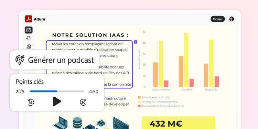This screenshot has width=258, height=129.
Task: Play the Points clés podcast
Action: point(57,101)
